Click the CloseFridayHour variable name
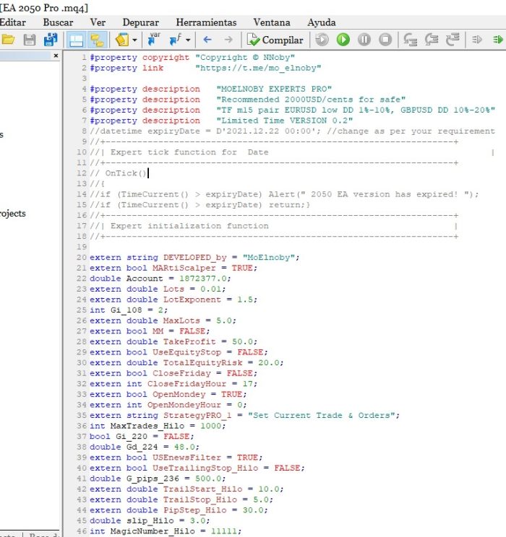This screenshot has width=506, height=537. 187,384
